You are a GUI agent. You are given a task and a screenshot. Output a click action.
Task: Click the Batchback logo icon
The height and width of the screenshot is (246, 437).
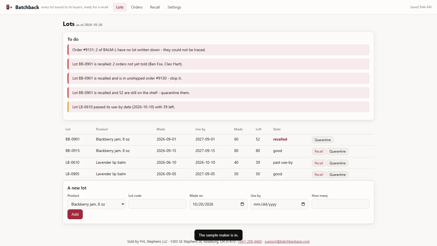click(x=9, y=7)
